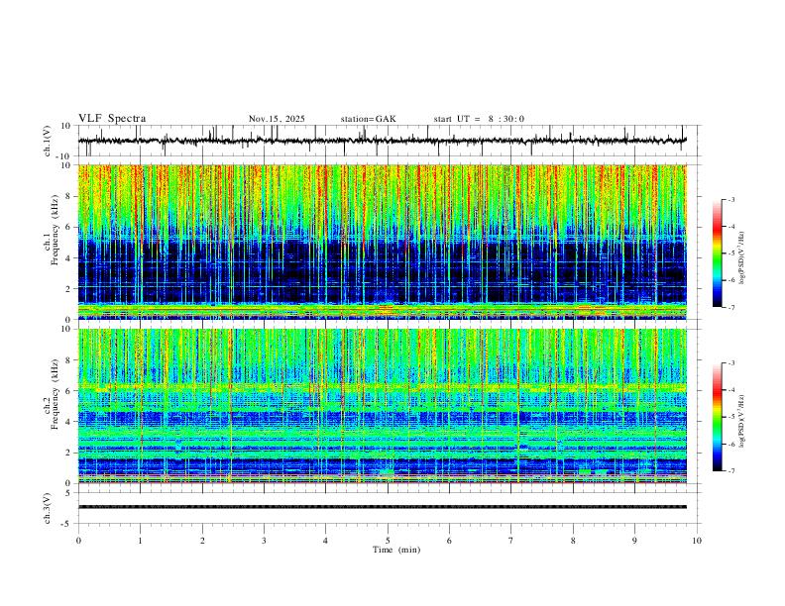This screenshot has height=606, width=785.
Task: Click time axis tick label "1"
Action: coord(140,541)
